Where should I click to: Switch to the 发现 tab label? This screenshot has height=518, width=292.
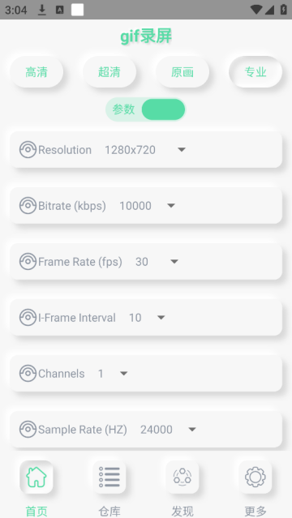tap(182, 511)
